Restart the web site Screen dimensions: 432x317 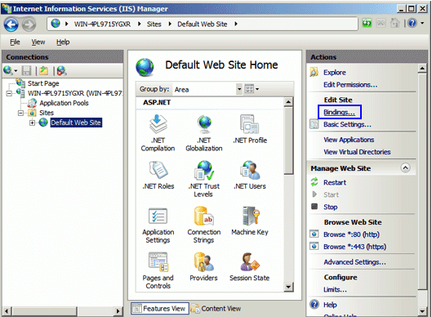point(335,182)
